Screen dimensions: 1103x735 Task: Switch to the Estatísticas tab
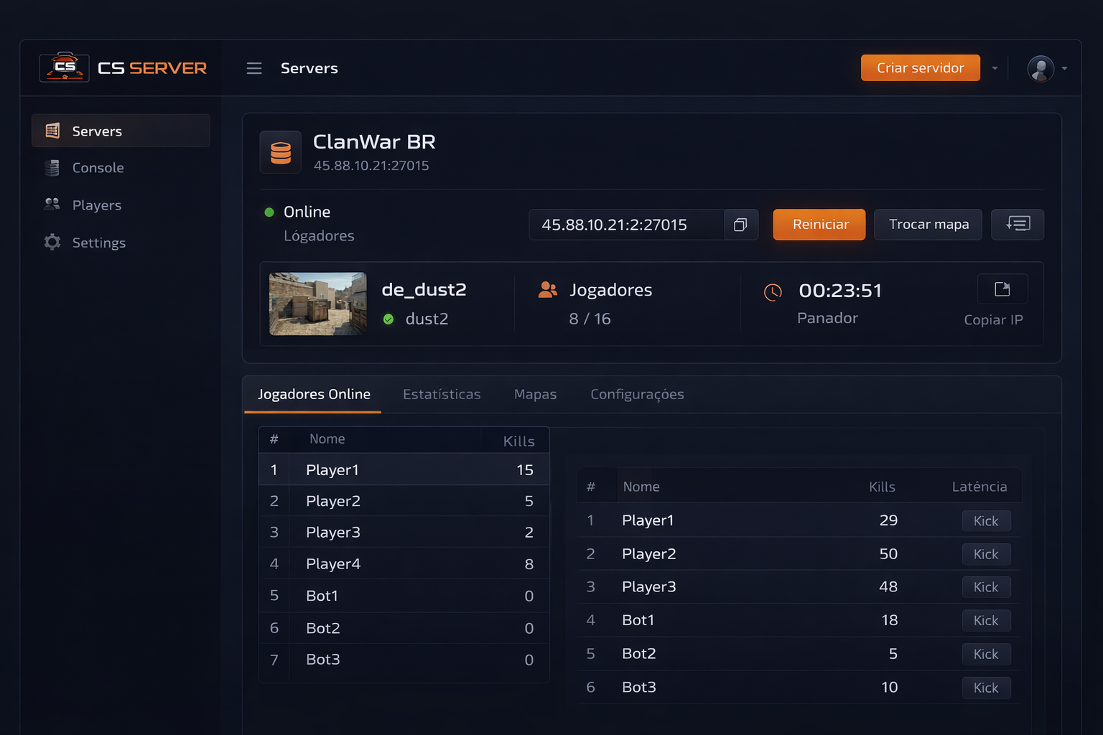point(442,394)
